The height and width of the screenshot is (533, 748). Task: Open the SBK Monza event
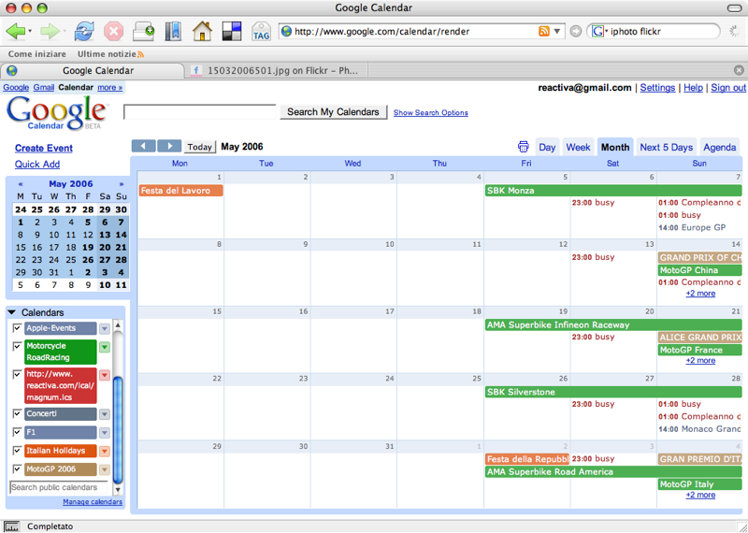click(613, 191)
